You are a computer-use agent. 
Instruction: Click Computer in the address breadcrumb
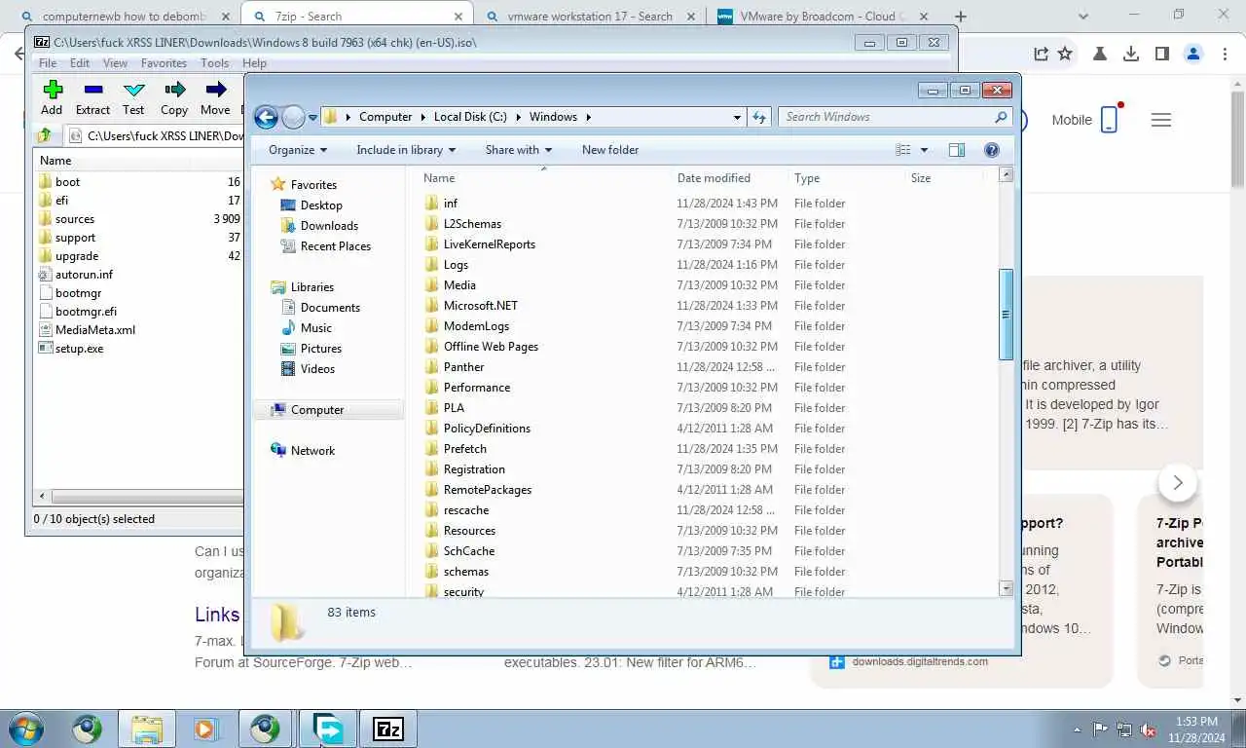tap(385, 117)
